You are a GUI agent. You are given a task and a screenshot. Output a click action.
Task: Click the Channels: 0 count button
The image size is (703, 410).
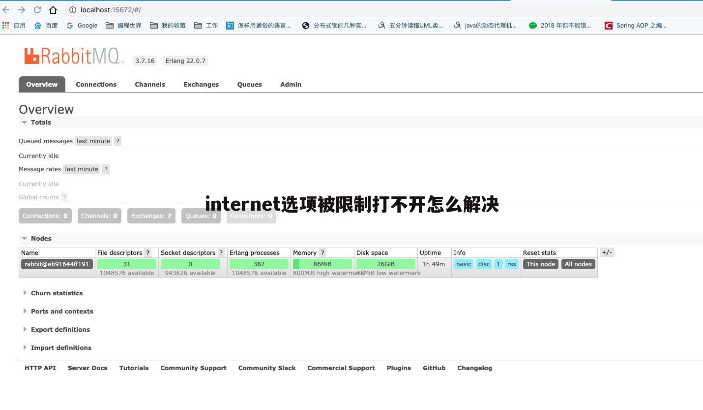coord(99,216)
